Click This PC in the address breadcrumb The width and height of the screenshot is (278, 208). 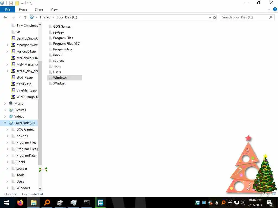tap(45, 17)
